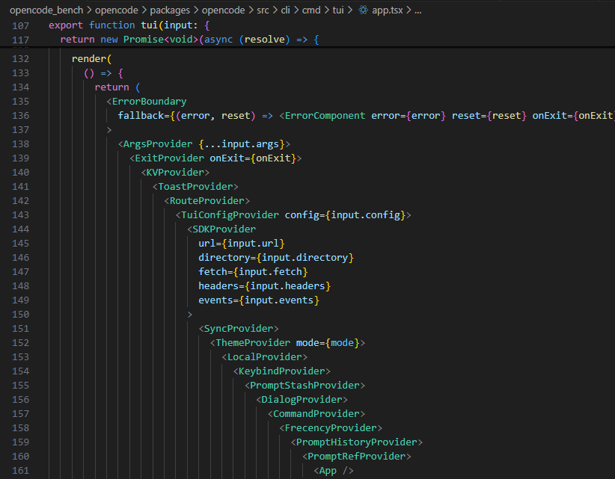Click the fallback attribute on line 136
The height and width of the screenshot is (479, 615).
point(141,116)
